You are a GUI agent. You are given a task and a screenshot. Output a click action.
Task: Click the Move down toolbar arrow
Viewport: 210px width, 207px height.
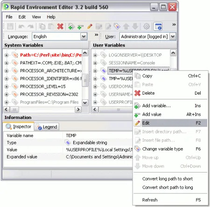135,26
